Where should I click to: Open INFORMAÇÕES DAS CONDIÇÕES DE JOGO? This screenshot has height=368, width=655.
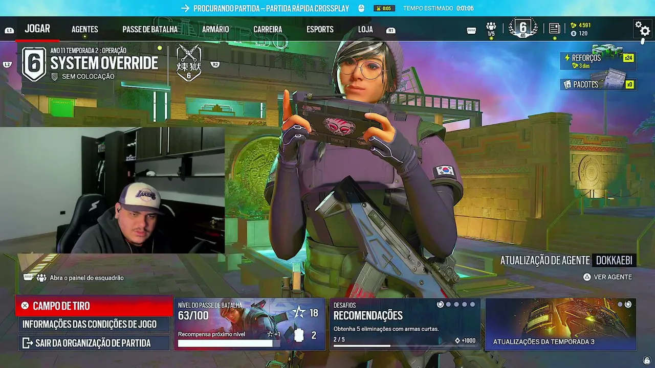pos(95,324)
